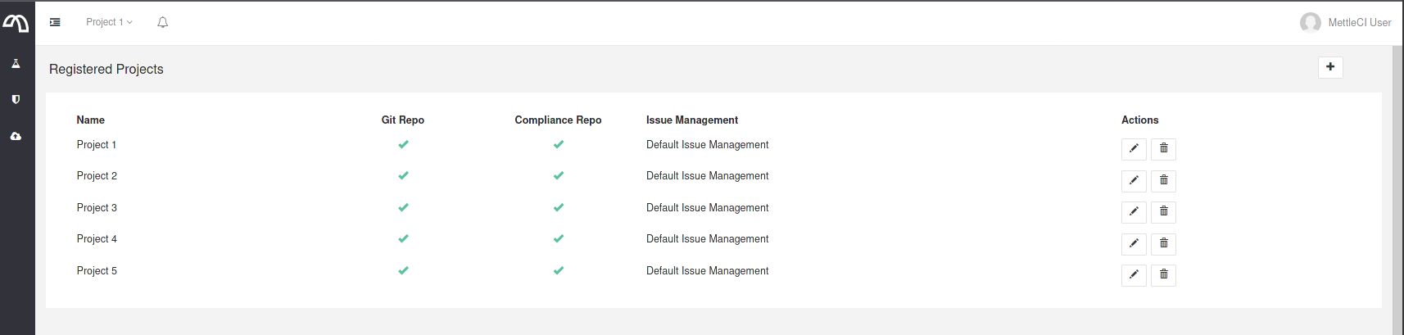Screen dimensions: 1404x335
Task: Click the vertical scrollbar on the right
Action: (x=1397, y=188)
